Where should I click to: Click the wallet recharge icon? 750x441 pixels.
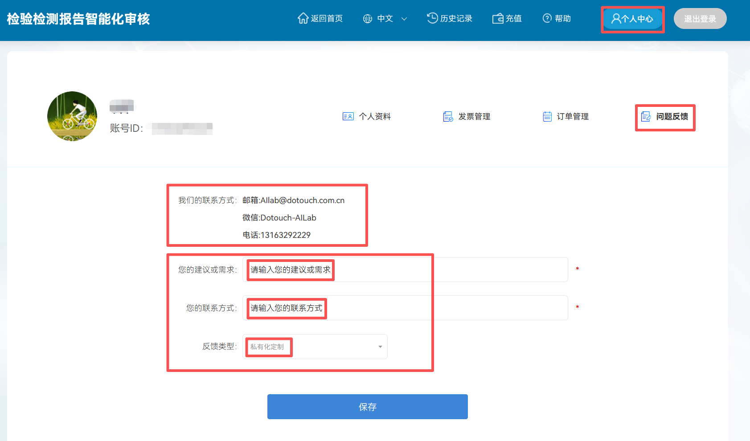[x=498, y=19]
